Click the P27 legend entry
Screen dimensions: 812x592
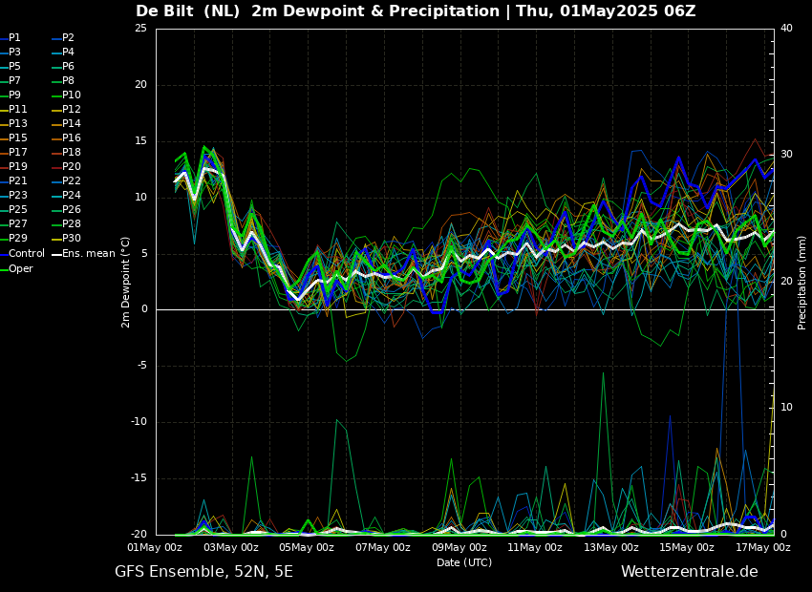[x=13, y=224]
